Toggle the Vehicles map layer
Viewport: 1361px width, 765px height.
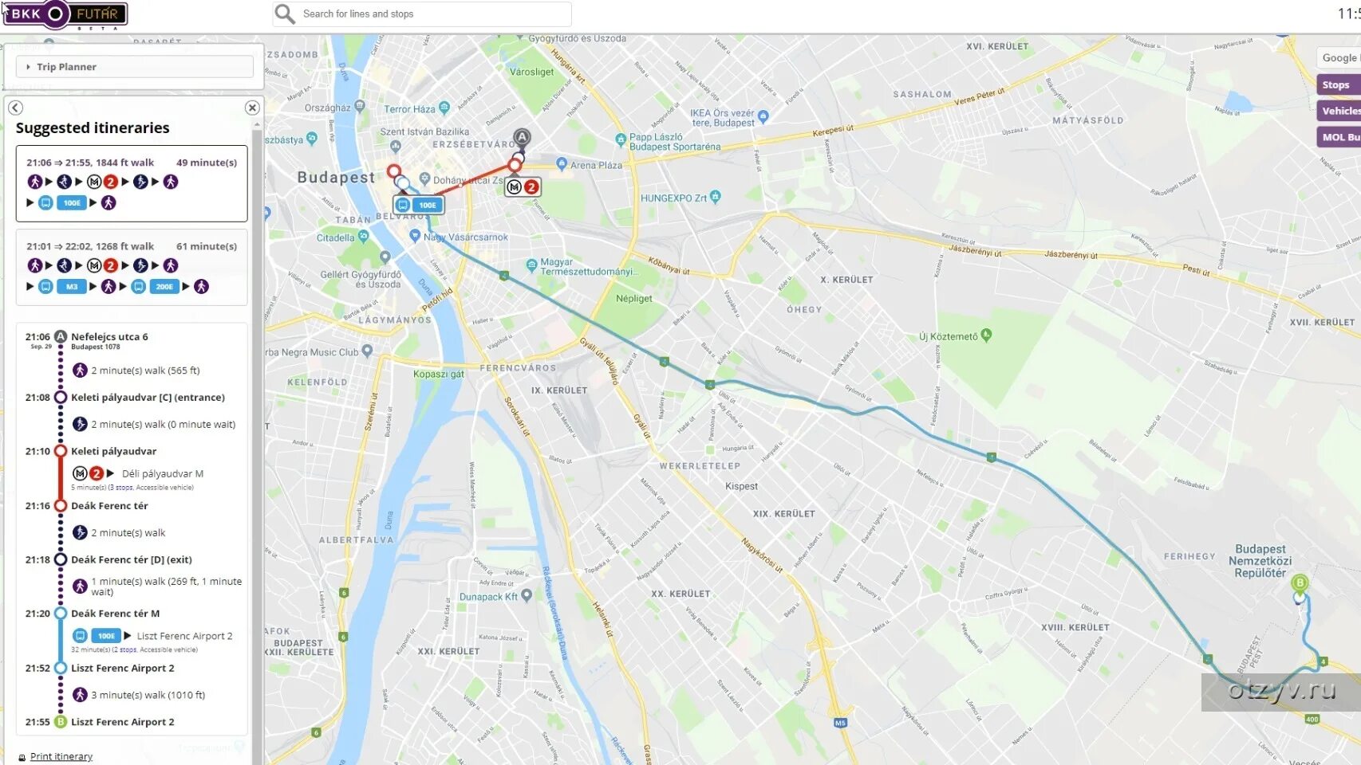point(1339,111)
